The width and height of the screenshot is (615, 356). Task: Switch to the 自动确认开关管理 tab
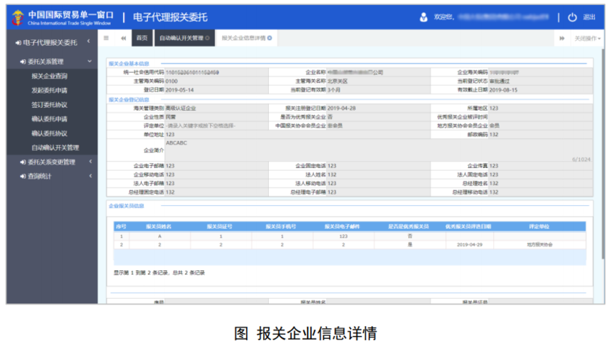point(181,38)
